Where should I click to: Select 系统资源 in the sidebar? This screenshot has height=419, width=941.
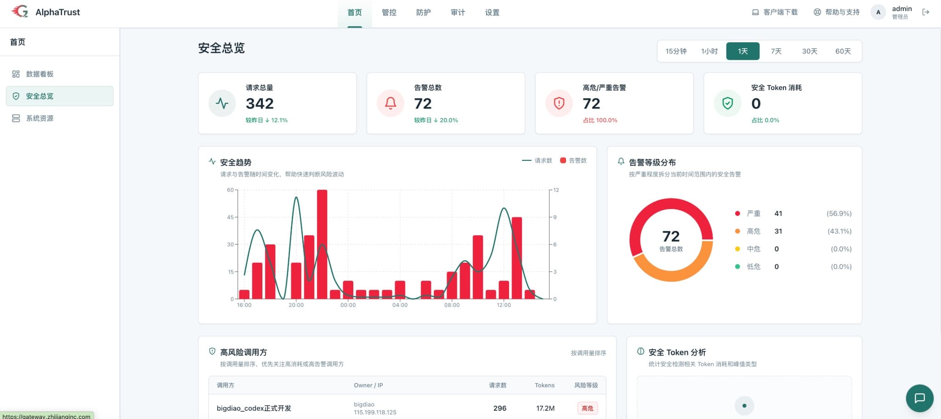[x=60, y=118]
